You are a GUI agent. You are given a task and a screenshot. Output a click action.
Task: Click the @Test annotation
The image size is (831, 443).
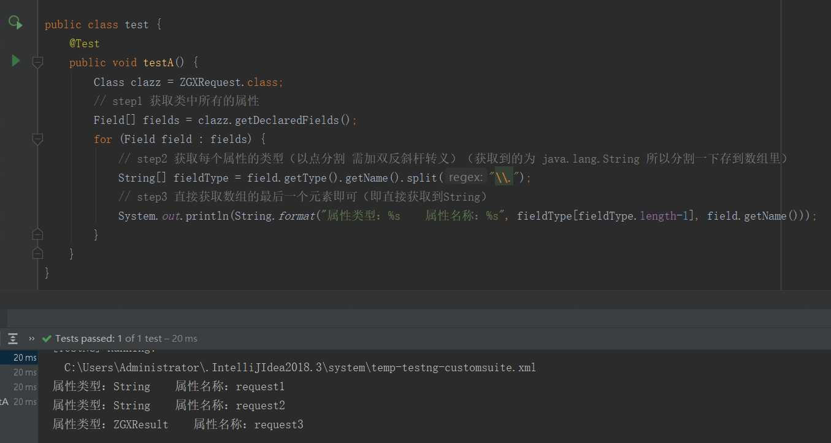(84, 44)
